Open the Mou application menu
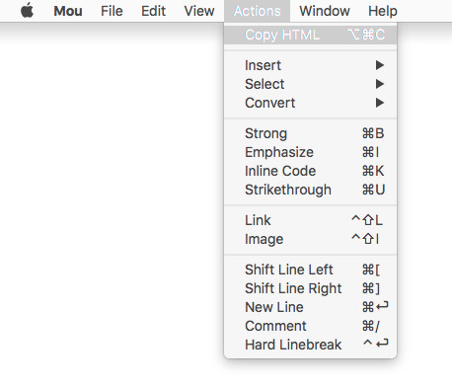The height and width of the screenshot is (389, 452). pyautogui.click(x=68, y=11)
